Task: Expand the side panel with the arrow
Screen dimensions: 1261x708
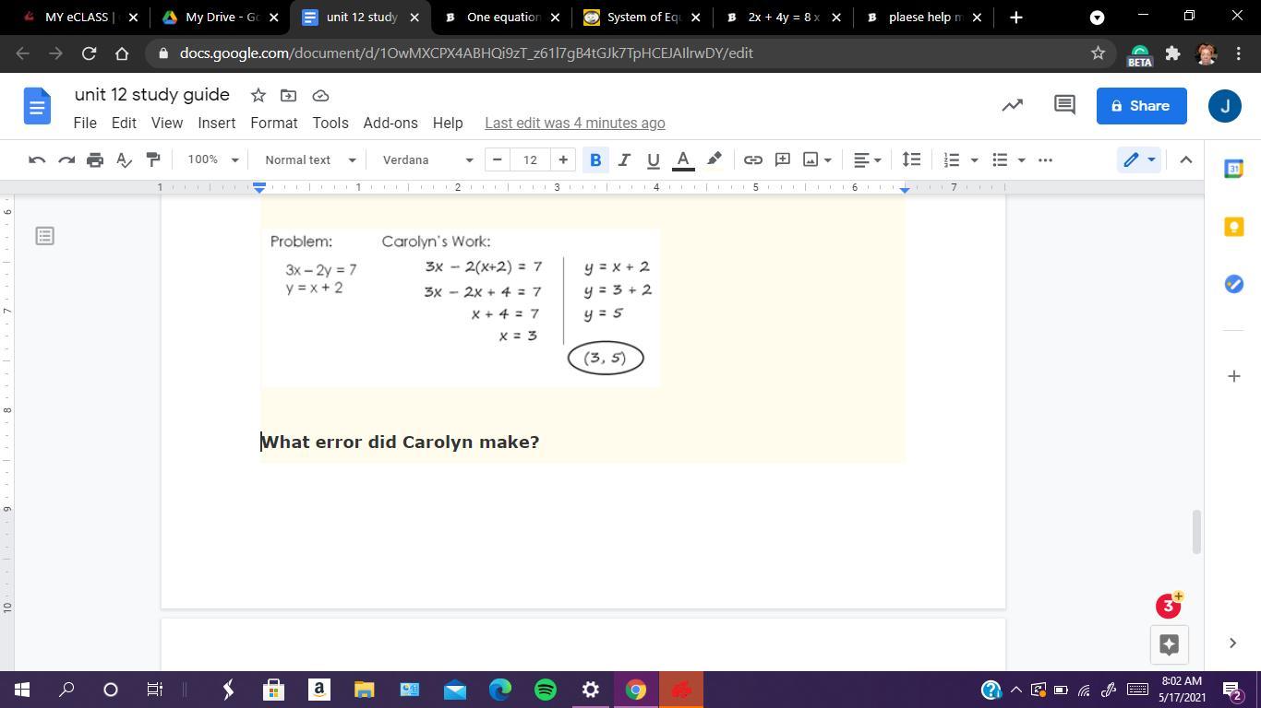Action: point(1232,643)
